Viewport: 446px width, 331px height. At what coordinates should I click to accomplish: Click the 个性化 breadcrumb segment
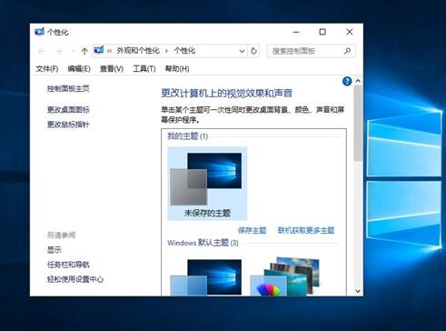click(184, 51)
